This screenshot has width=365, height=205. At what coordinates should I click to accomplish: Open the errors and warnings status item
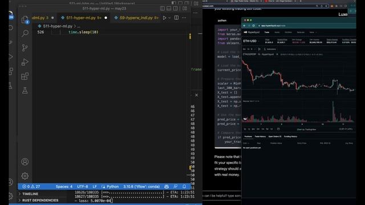coord(31,186)
